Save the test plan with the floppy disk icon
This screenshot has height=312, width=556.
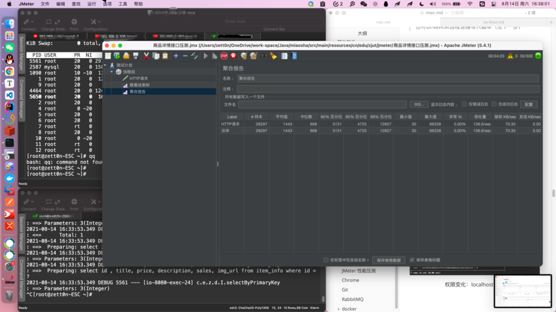coord(136,56)
